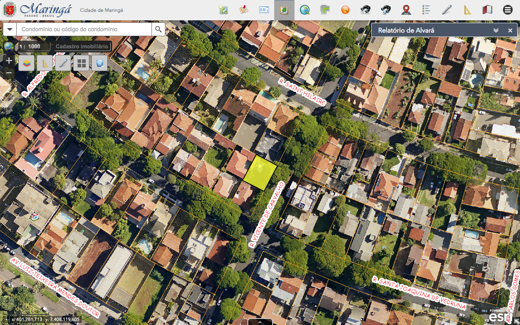Screen dimensions: 520x325
Task: Select the triangle ruler measure tool in header
Action: [x=467, y=10]
